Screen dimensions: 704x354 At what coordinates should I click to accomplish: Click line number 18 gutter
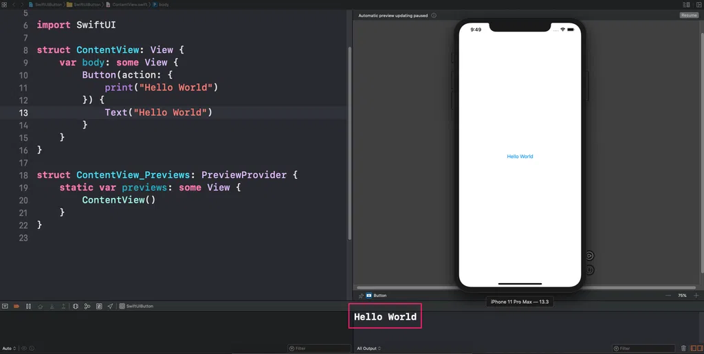coord(23,175)
